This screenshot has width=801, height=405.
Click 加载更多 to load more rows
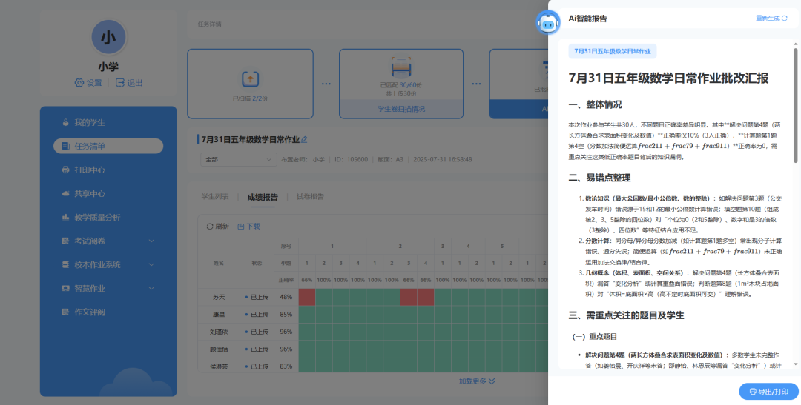[477, 381]
